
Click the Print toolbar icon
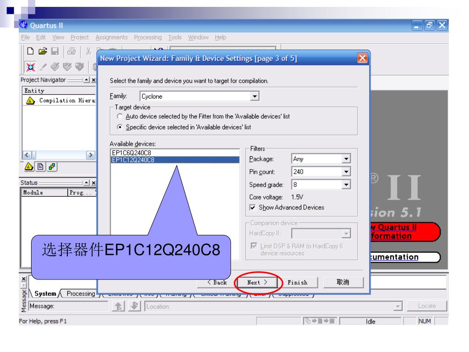[x=71, y=51]
